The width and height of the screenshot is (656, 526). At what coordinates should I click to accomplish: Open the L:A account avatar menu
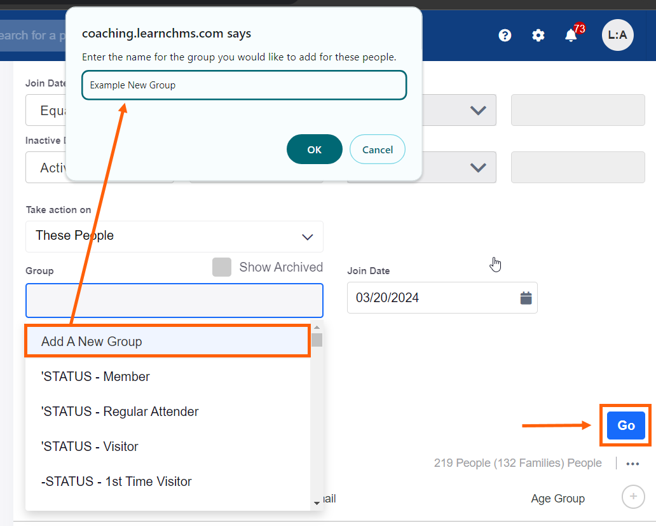pyautogui.click(x=617, y=35)
